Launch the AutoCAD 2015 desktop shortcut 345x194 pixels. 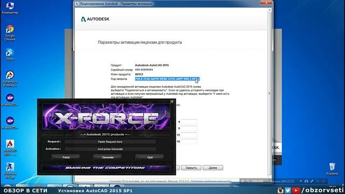coord(10,148)
